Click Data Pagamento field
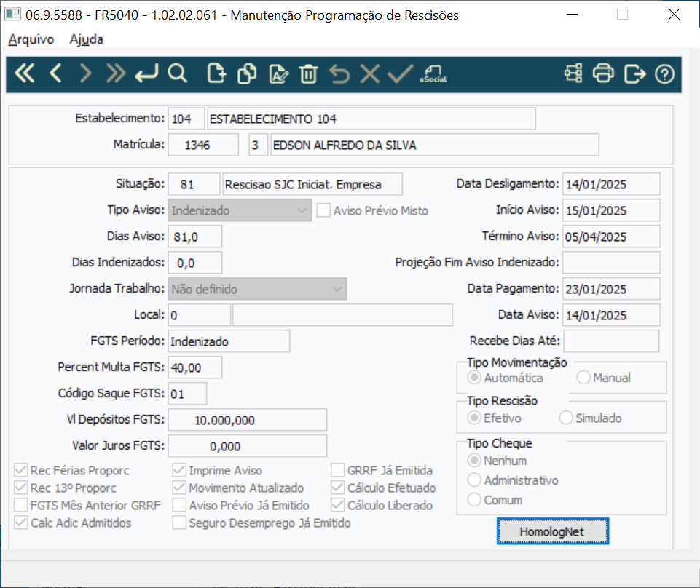Image resolution: width=700 pixels, height=588 pixels. (x=611, y=289)
